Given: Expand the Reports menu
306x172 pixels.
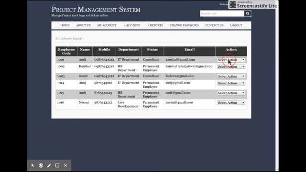Looking at the screenshot, I should tap(155, 25).
